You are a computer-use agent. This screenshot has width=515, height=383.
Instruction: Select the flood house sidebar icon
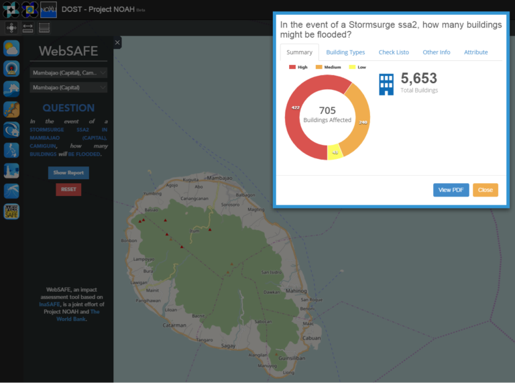point(11,89)
